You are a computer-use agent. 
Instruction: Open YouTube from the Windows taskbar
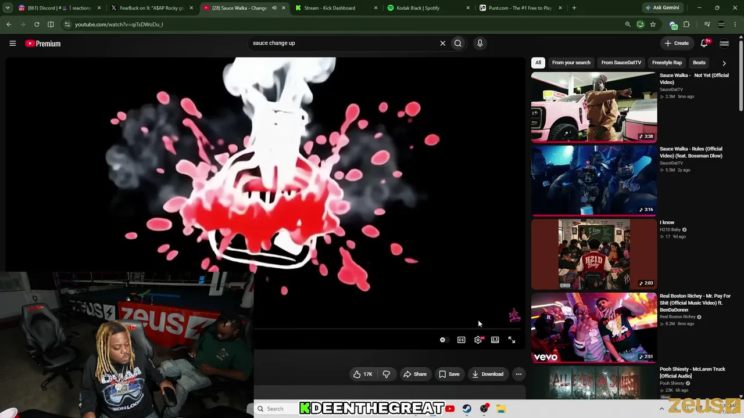click(450, 409)
